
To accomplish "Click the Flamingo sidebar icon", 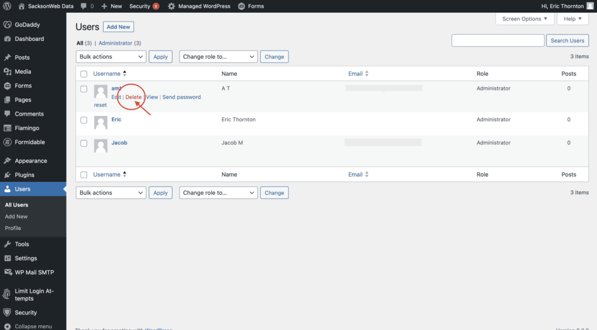I will pyautogui.click(x=7, y=128).
